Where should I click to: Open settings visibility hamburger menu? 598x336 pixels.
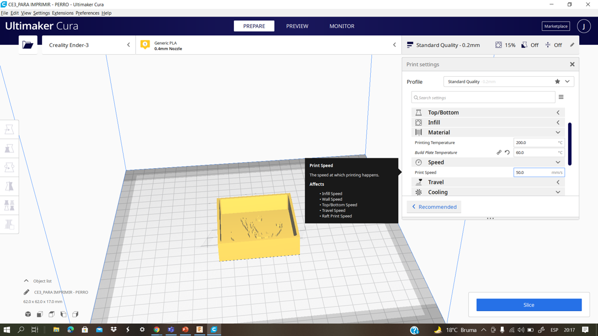[x=561, y=97]
